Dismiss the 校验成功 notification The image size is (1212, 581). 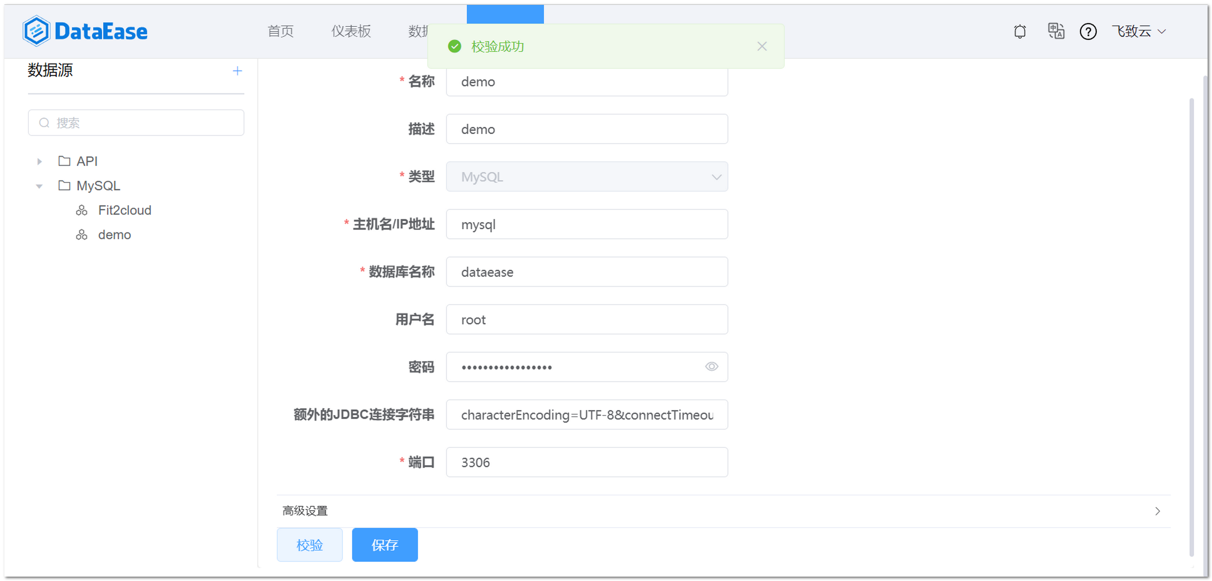762,47
